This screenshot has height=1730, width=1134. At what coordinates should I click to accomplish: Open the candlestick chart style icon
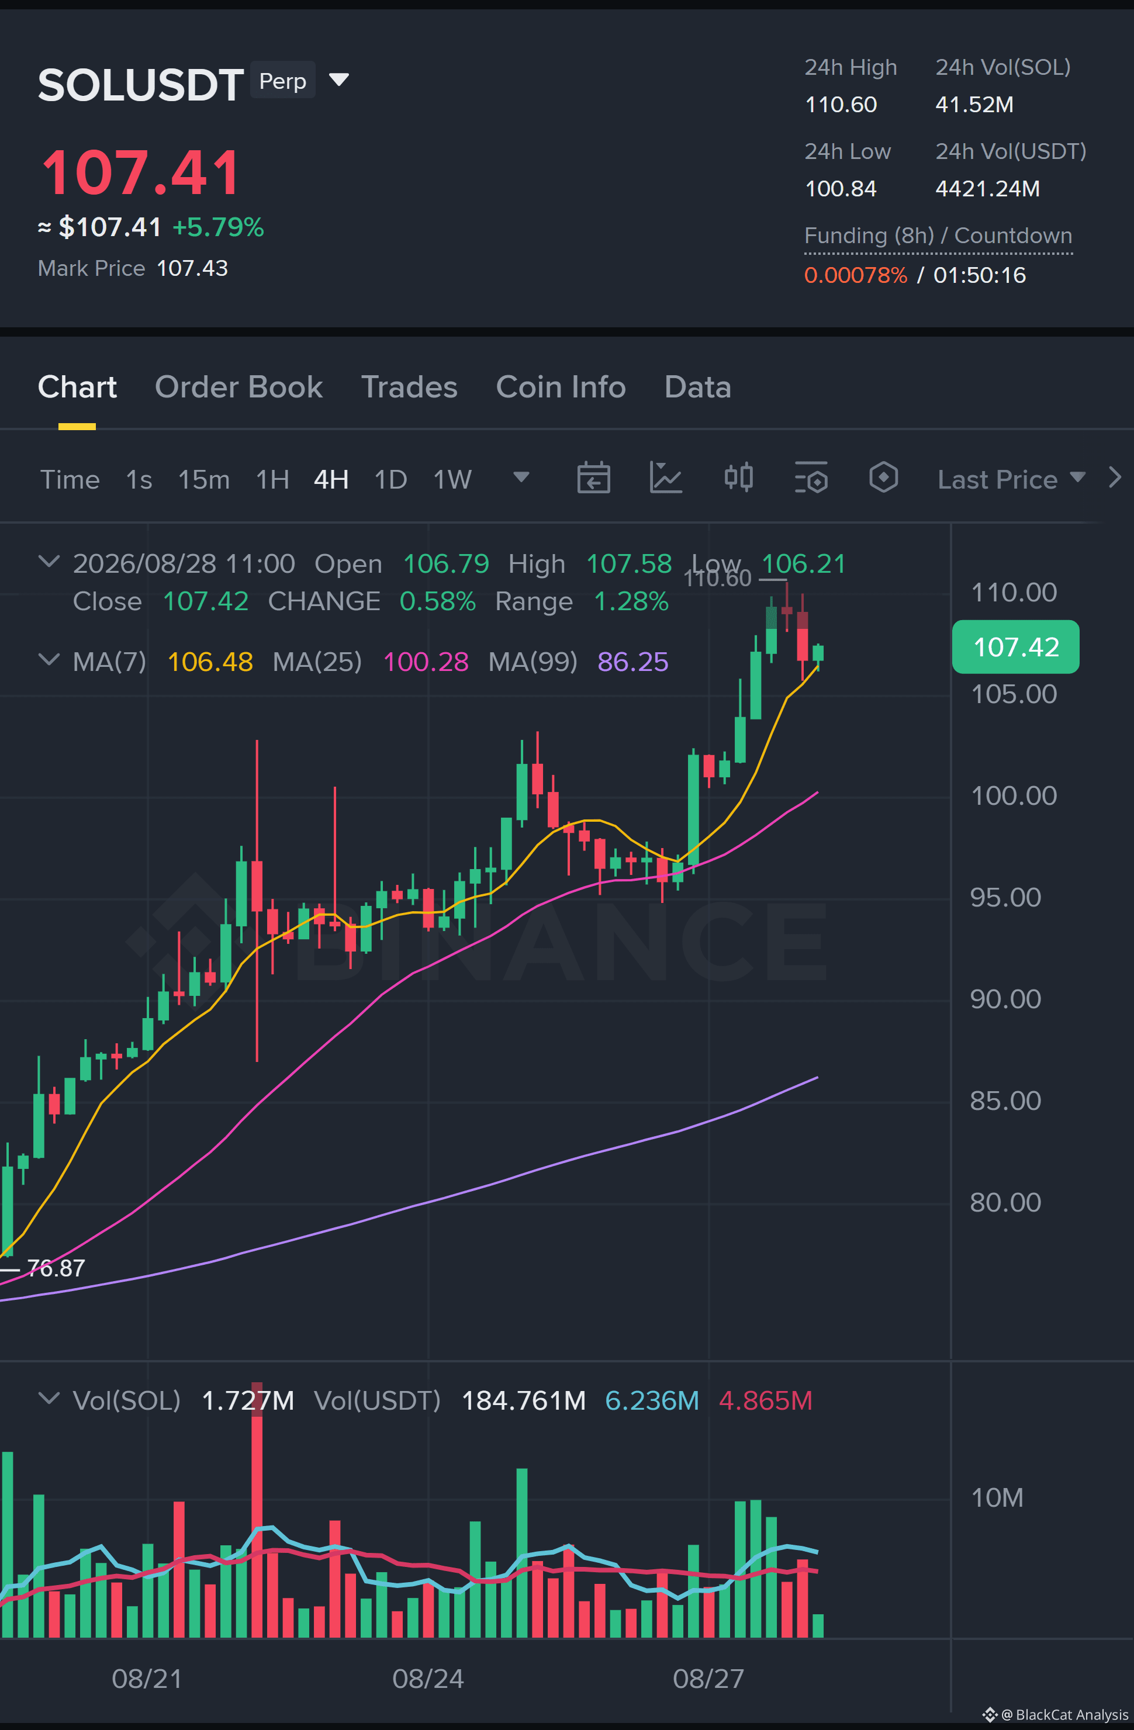click(x=738, y=478)
